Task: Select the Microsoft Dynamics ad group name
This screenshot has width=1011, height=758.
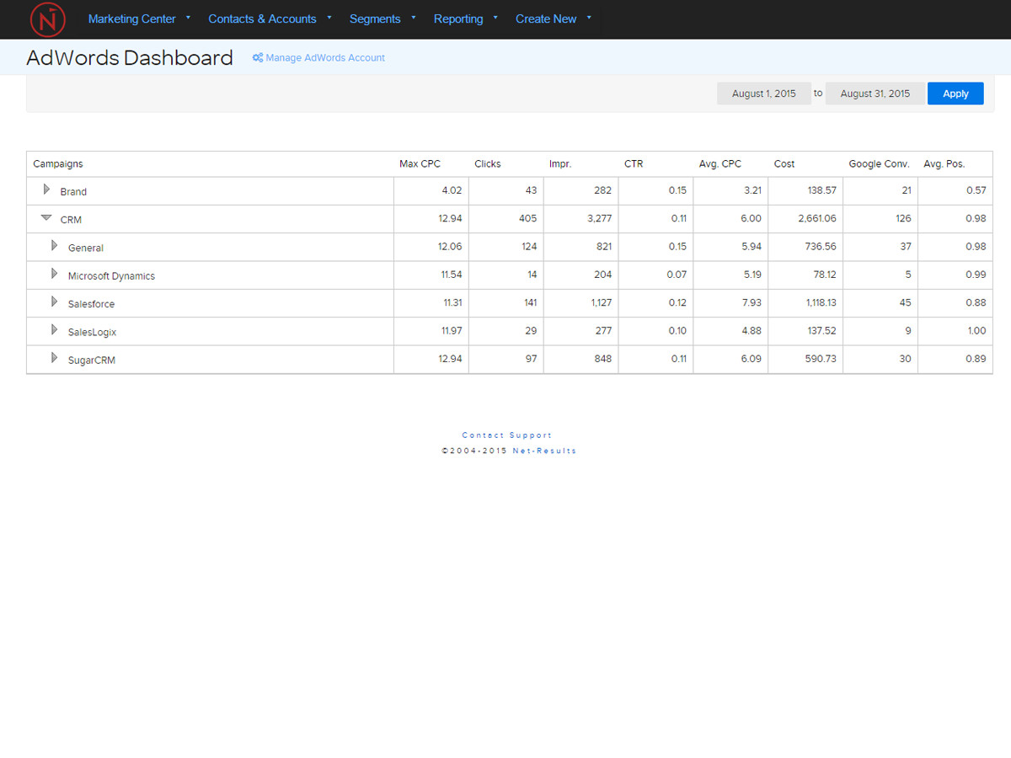Action: tap(111, 276)
